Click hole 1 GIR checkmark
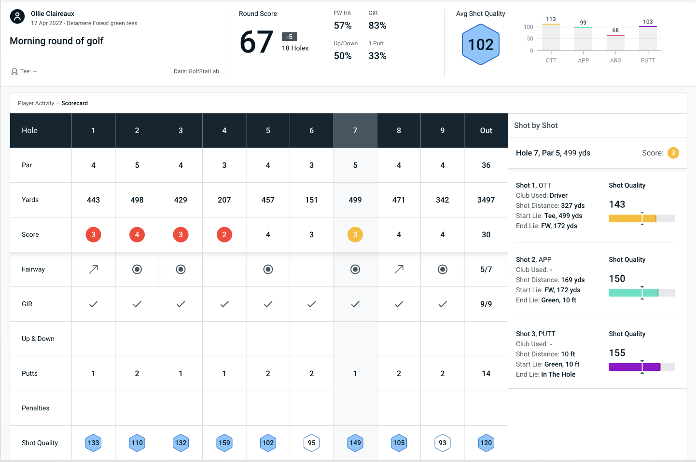This screenshot has height=462, width=696. 93,304
